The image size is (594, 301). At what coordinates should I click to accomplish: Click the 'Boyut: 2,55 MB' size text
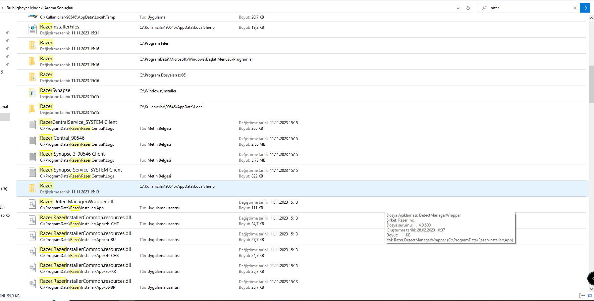(x=252, y=144)
